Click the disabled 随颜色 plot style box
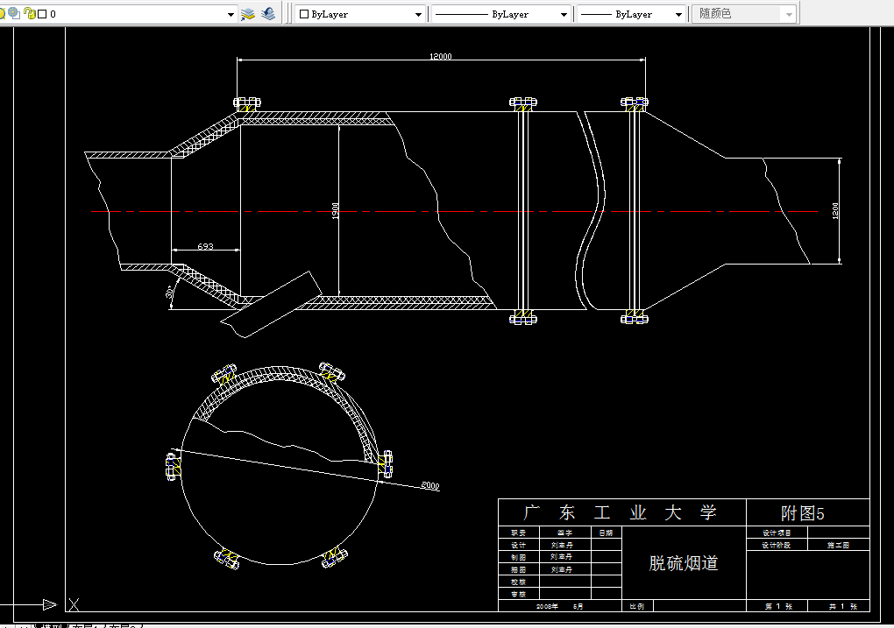 (x=744, y=14)
